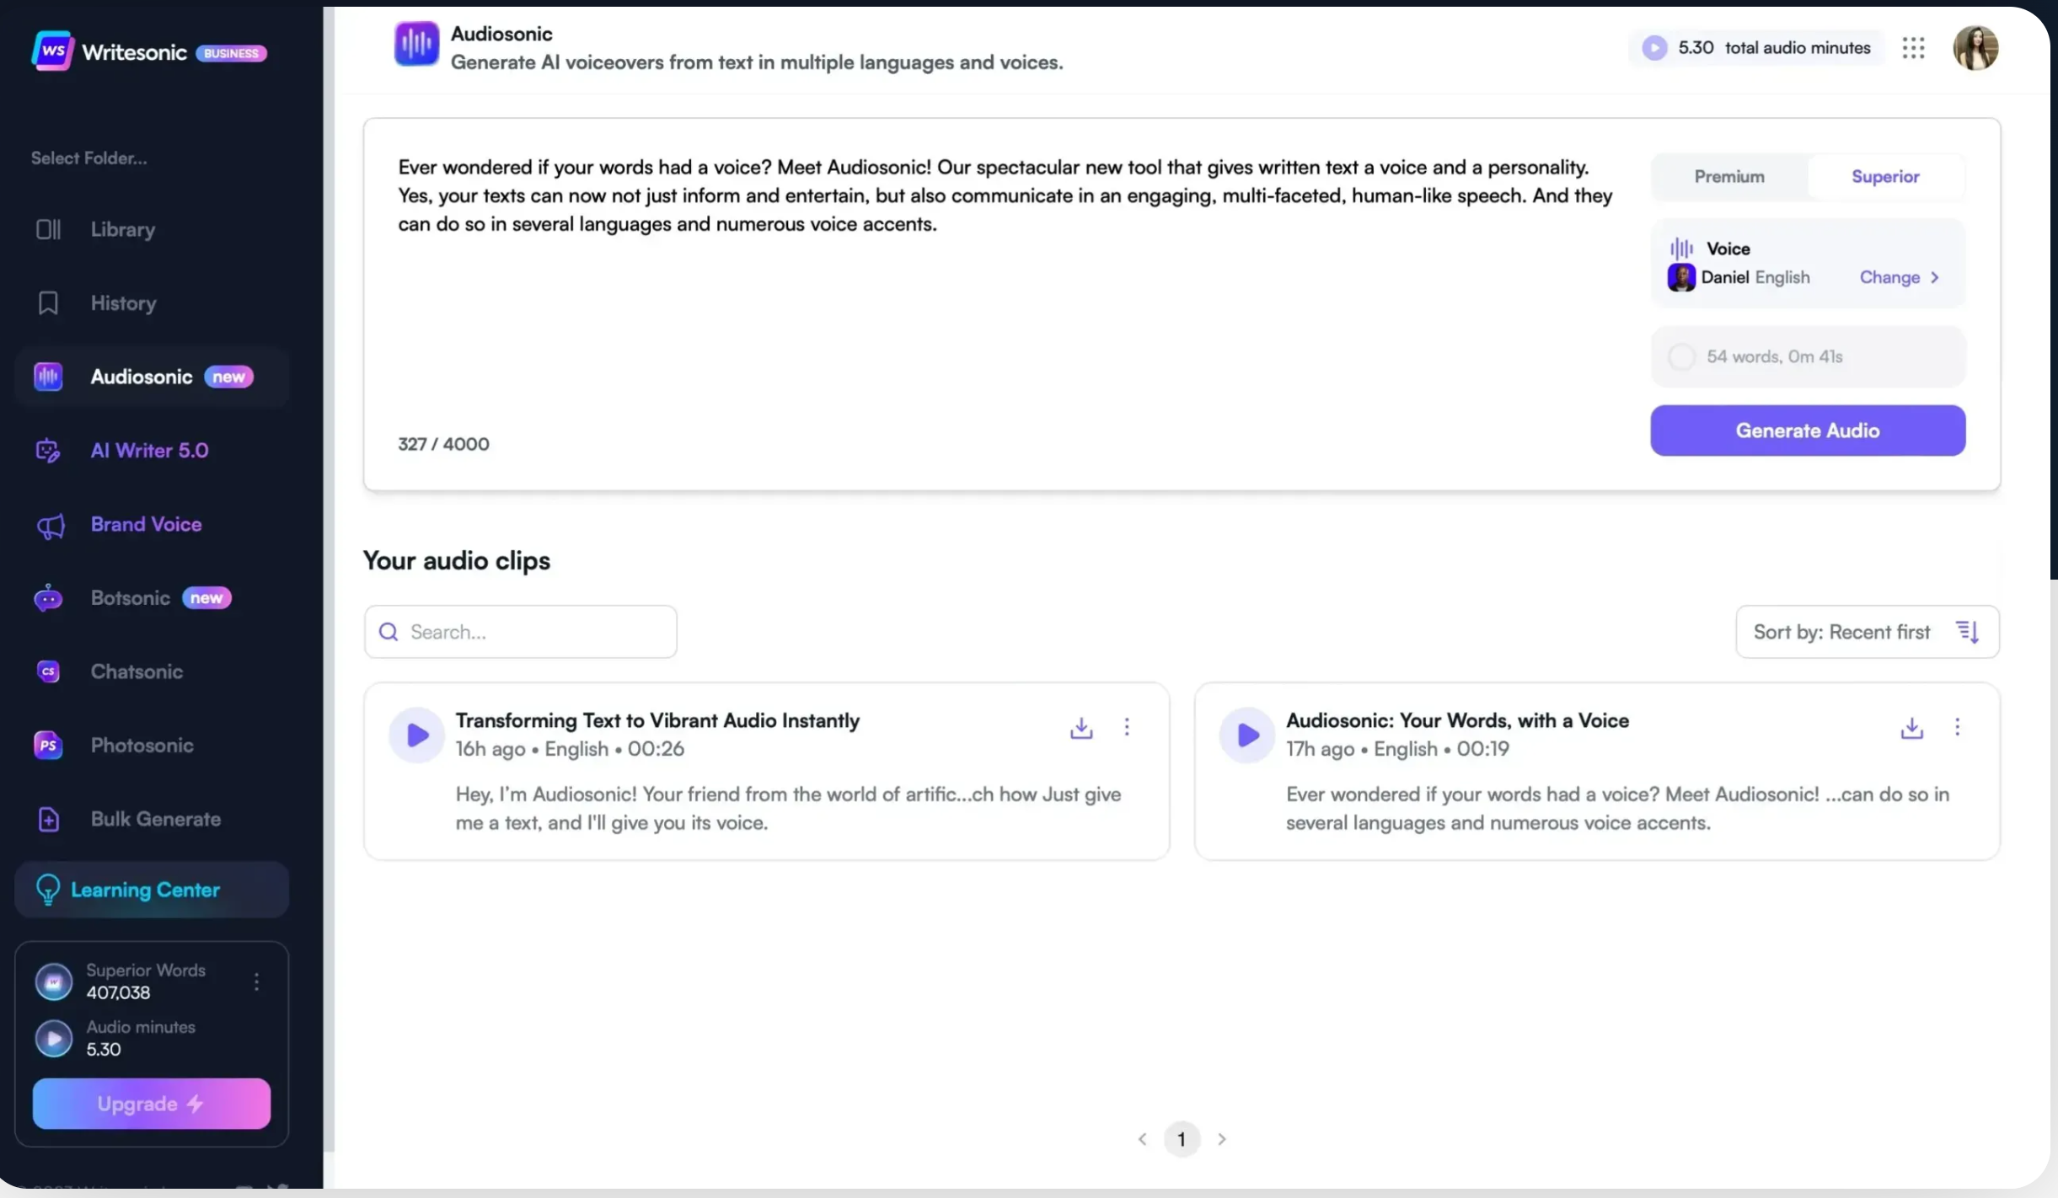Open the Photosonic PS icon
The height and width of the screenshot is (1198, 2058).
48,746
